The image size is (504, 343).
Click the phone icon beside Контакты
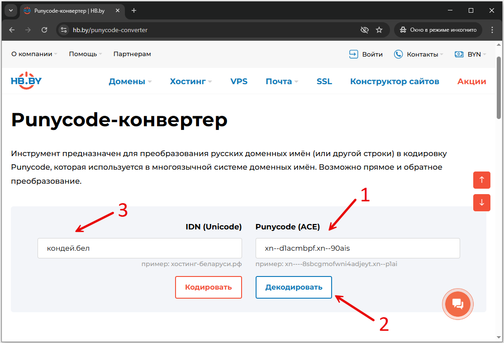click(x=398, y=54)
